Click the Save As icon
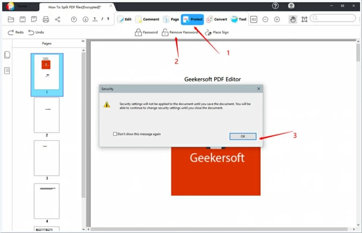This screenshot has width=362, height=233. [x=34, y=19]
